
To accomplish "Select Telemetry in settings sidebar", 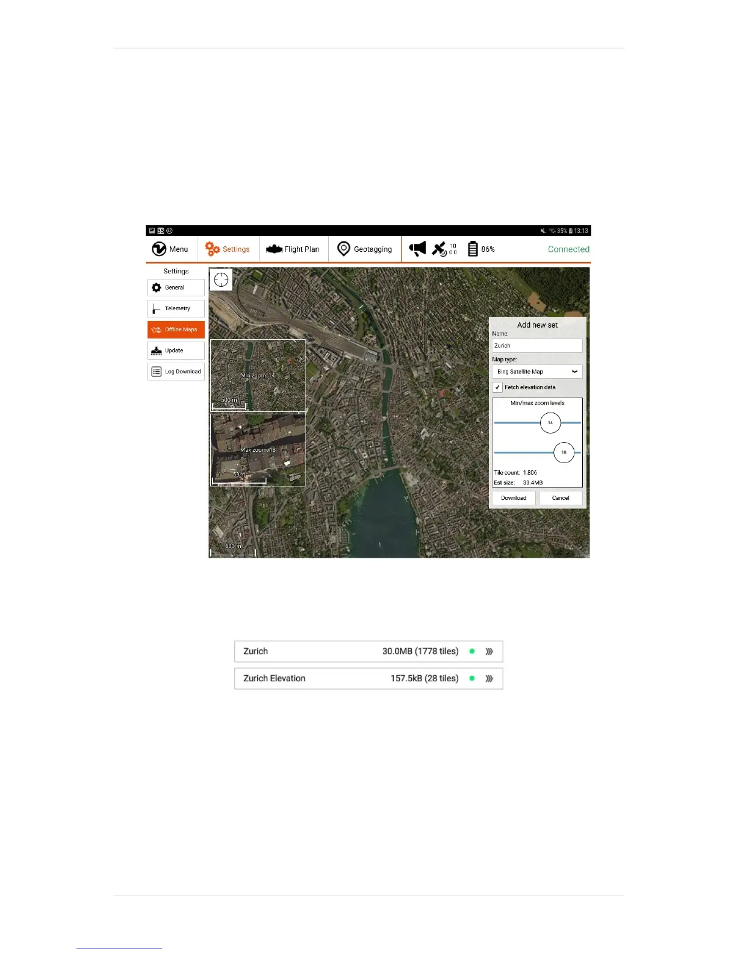I will pos(176,308).
